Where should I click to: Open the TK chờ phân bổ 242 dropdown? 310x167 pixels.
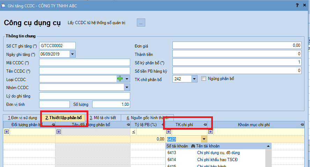point(194,79)
